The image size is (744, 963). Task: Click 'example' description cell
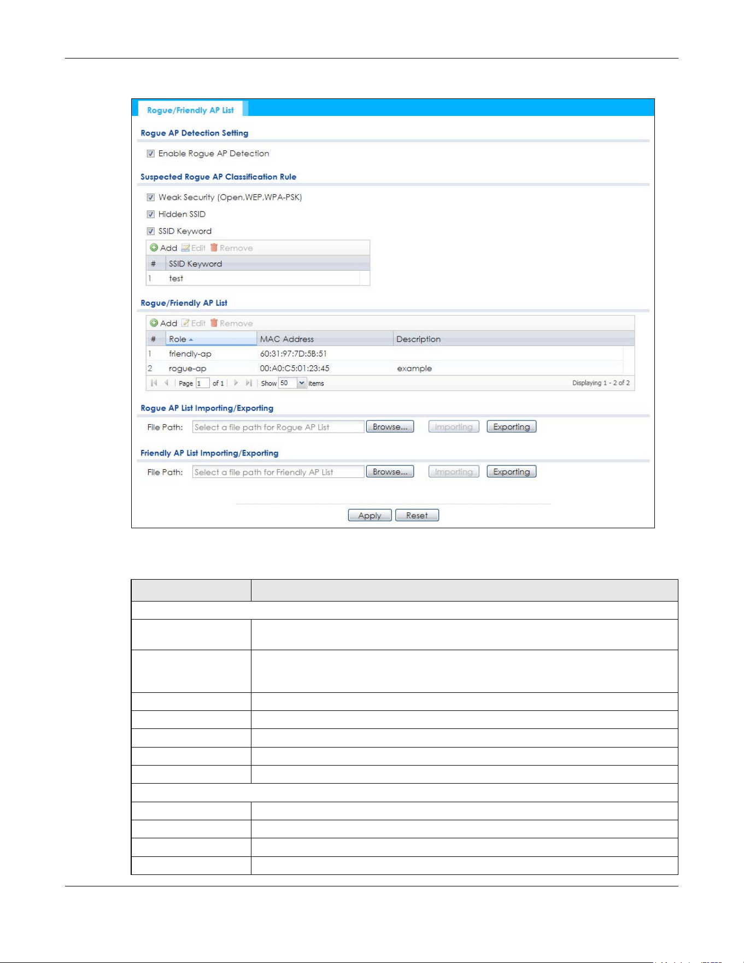click(x=414, y=369)
